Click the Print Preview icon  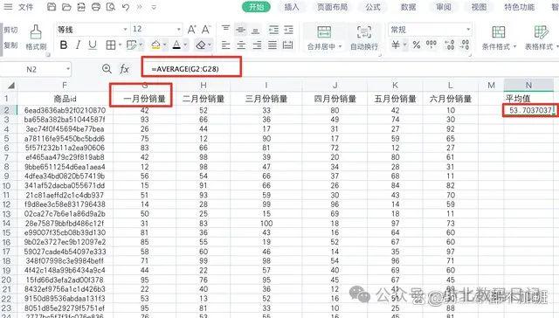[111, 7]
